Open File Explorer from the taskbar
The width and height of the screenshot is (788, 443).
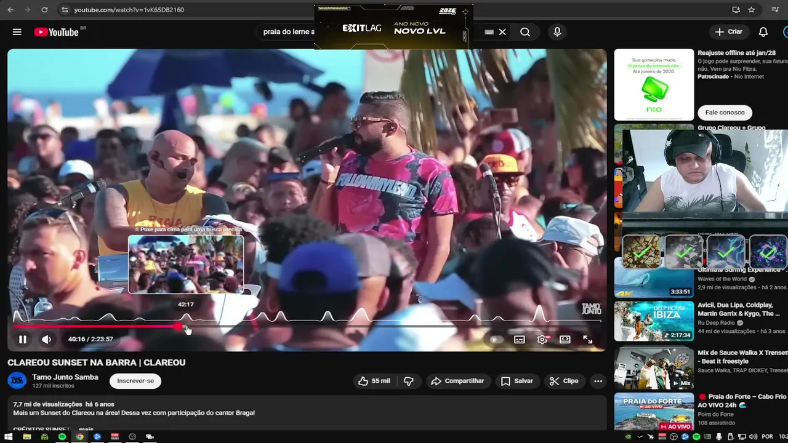pos(26,437)
